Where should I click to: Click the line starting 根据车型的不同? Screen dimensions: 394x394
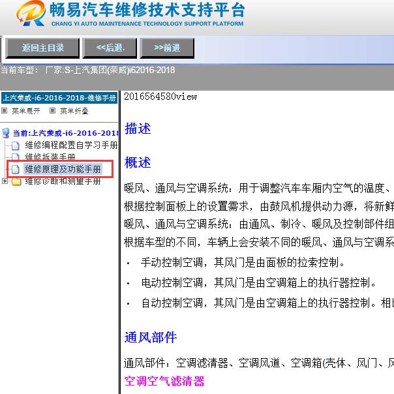(x=259, y=242)
